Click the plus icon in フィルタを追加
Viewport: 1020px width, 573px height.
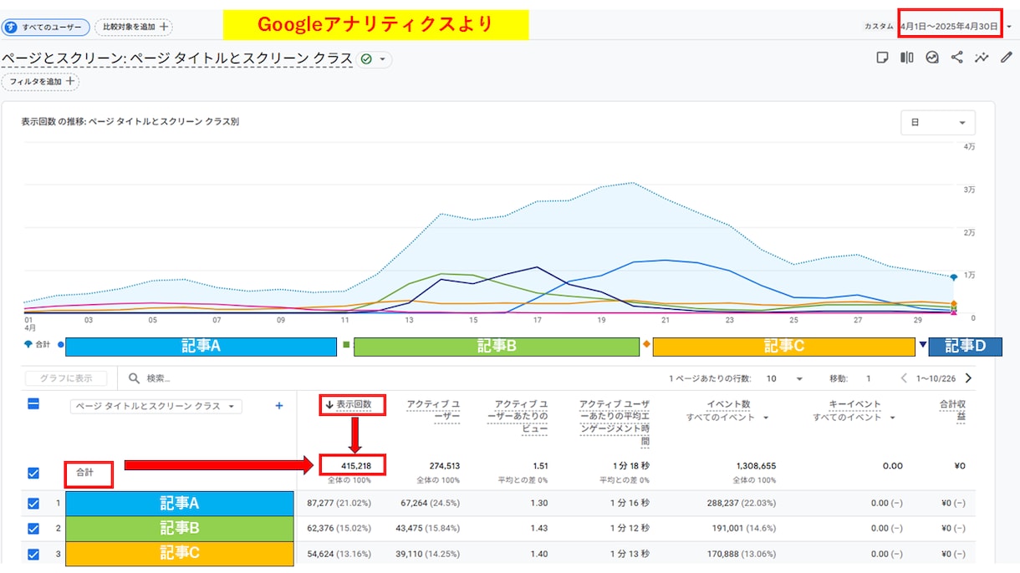coord(70,82)
